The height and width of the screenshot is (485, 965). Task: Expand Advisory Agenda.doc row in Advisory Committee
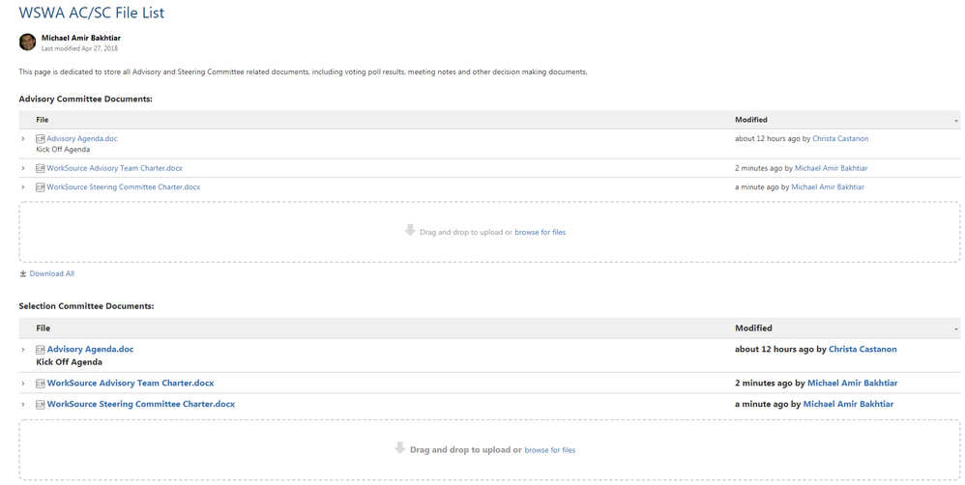23,139
